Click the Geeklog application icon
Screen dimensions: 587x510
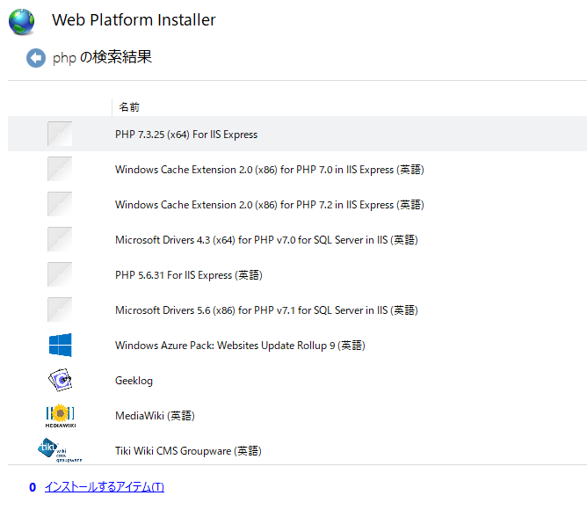60,380
